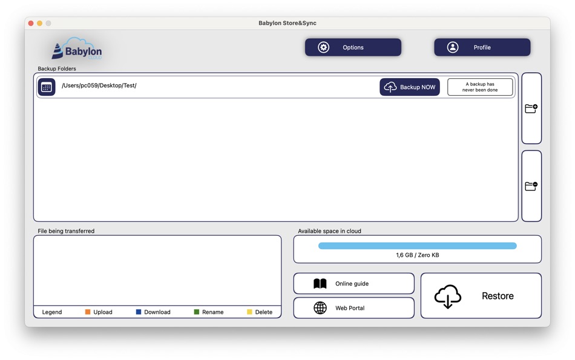
Task: Add a backup folder with the folder-plus icon
Action: pyautogui.click(x=531, y=108)
